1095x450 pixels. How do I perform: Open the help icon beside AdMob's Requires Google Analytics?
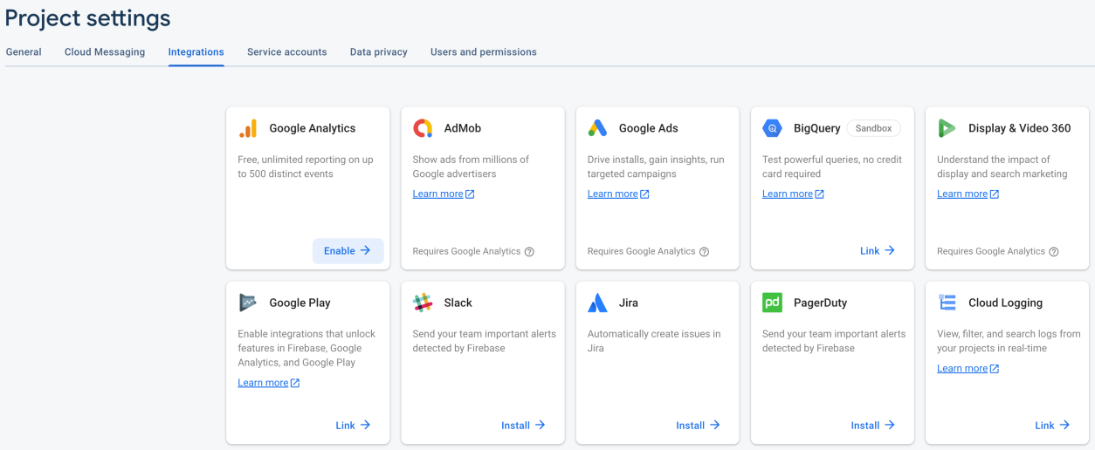pyautogui.click(x=529, y=251)
